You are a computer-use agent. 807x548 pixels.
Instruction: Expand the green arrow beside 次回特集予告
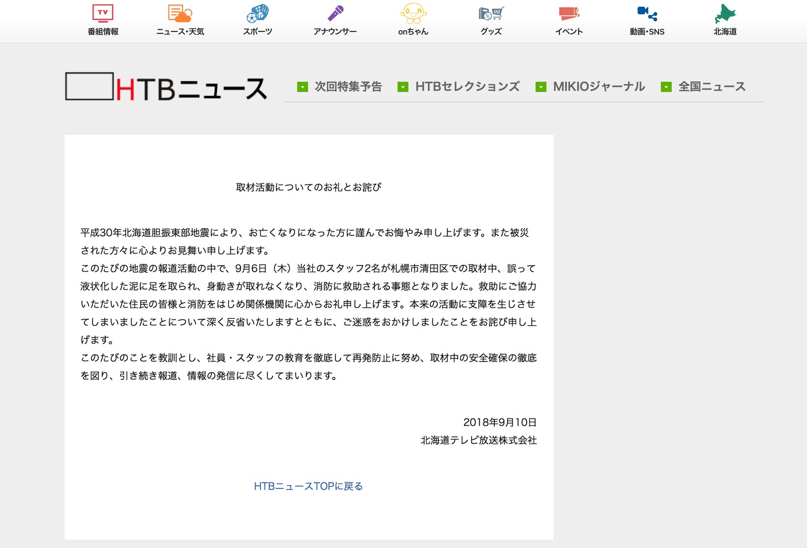tap(303, 87)
